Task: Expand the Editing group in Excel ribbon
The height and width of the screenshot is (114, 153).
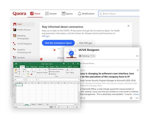Action: (72, 72)
